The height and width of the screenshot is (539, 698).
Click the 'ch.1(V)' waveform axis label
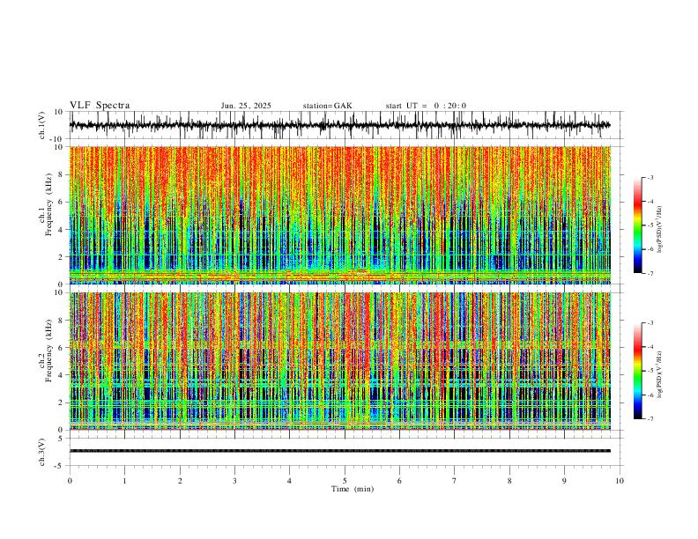(42, 125)
